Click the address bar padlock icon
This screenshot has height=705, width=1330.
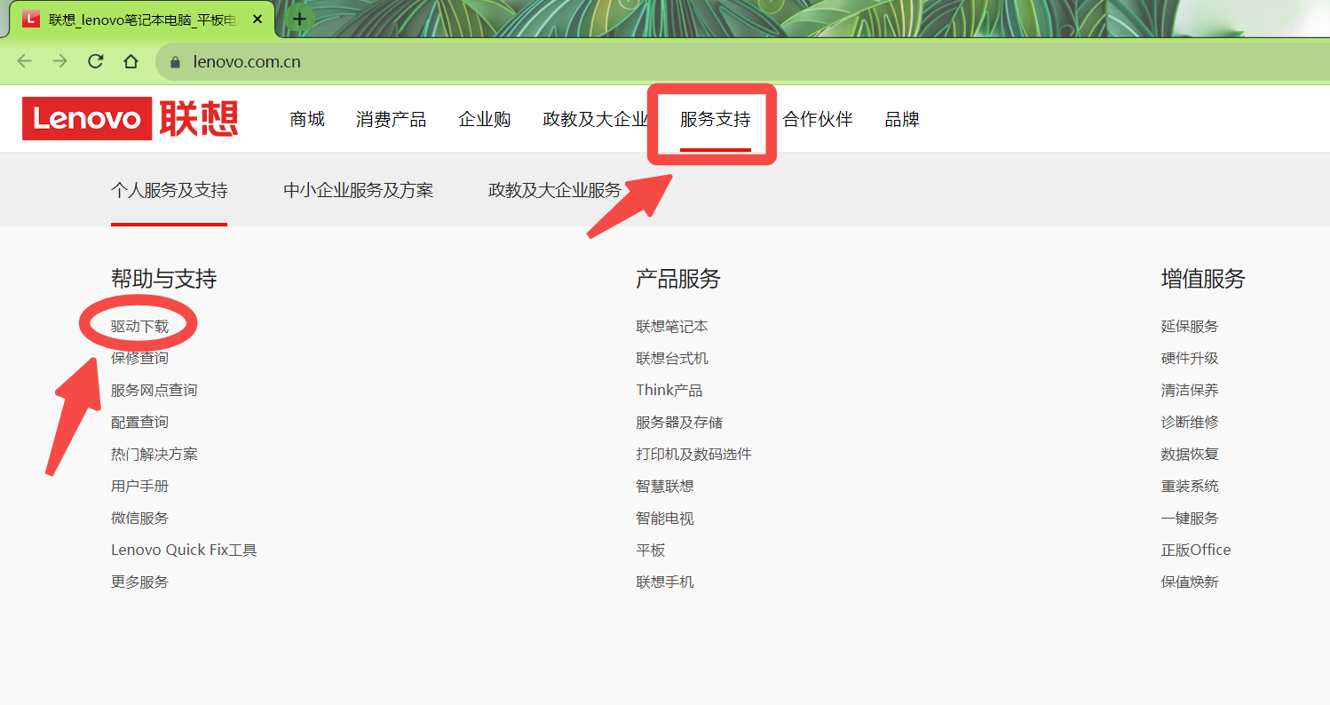tap(175, 62)
